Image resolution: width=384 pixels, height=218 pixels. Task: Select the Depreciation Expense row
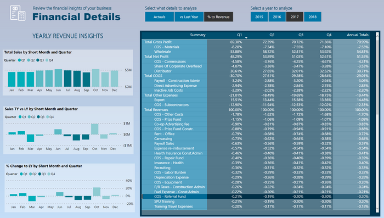pyautogui.click(x=256, y=177)
